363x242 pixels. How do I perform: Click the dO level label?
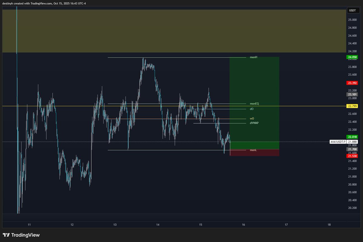point(252,109)
